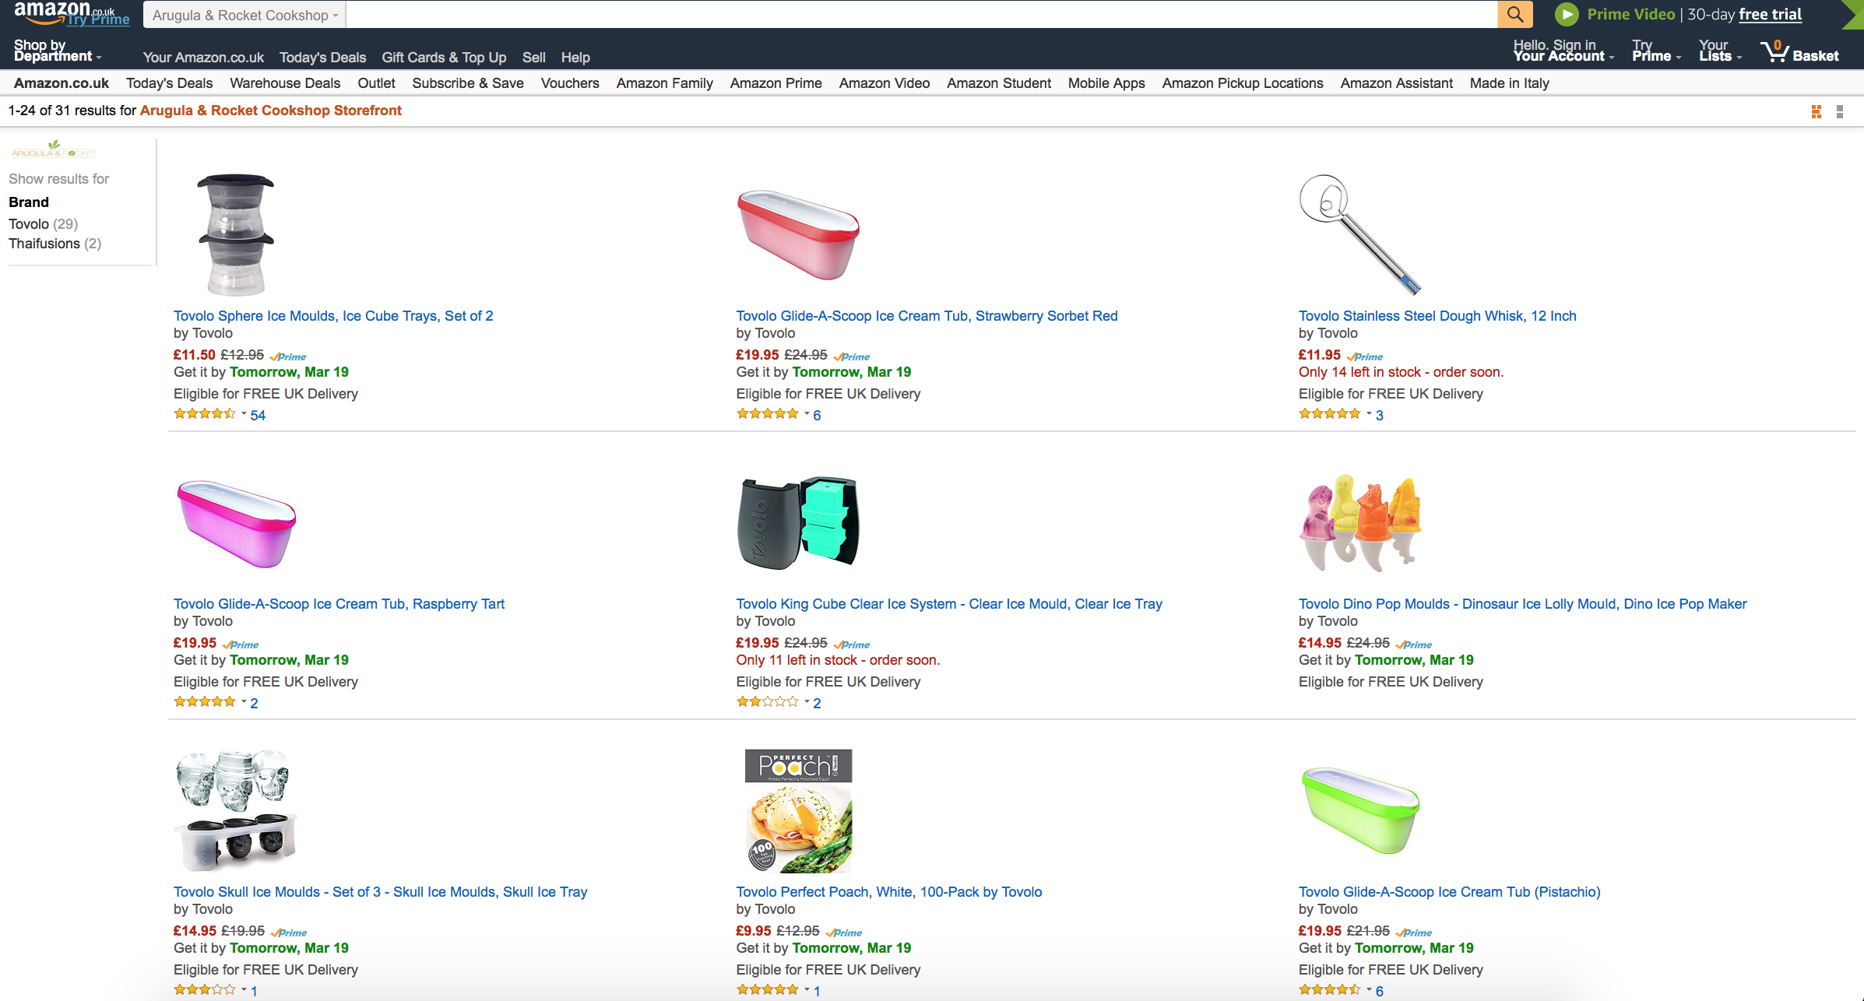The image size is (1864, 1001).
Task: Switch to list view layout icon
Action: (1840, 112)
